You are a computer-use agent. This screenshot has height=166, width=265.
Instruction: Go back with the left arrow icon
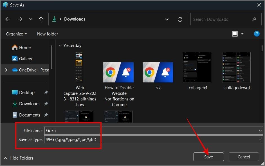pyautogui.click(x=8, y=19)
